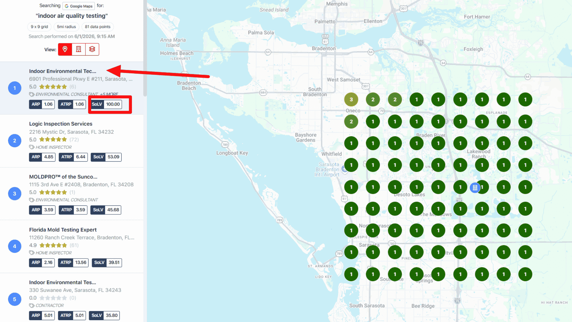Click the ARP 2.16 badge
This screenshot has width=572, height=322.
coord(42,262)
